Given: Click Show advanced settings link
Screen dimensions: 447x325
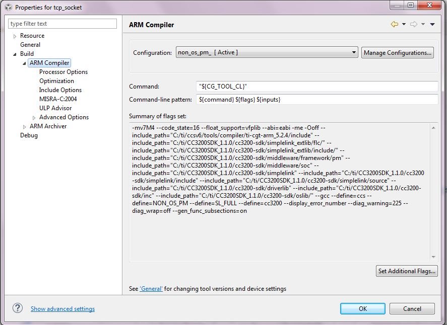Looking at the screenshot, I should pyautogui.click(x=62, y=309).
